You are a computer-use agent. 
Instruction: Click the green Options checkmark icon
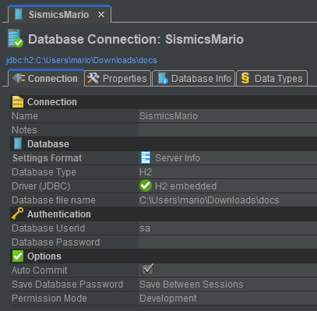(x=18, y=256)
